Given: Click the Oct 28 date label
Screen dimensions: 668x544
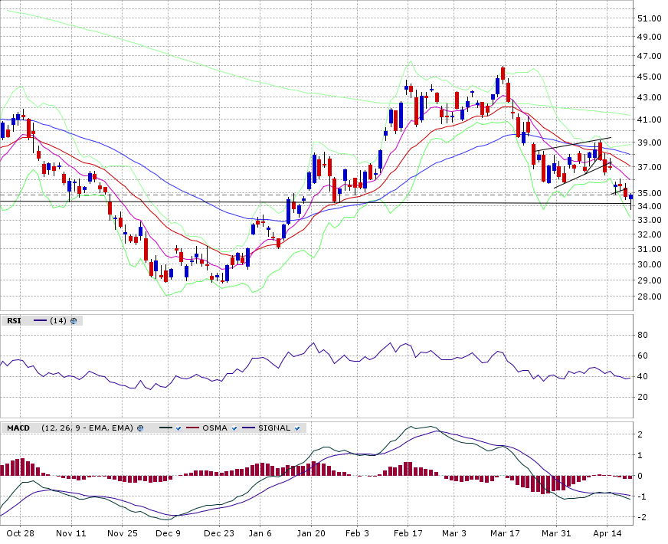Looking at the screenshot, I should tap(21, 533).
